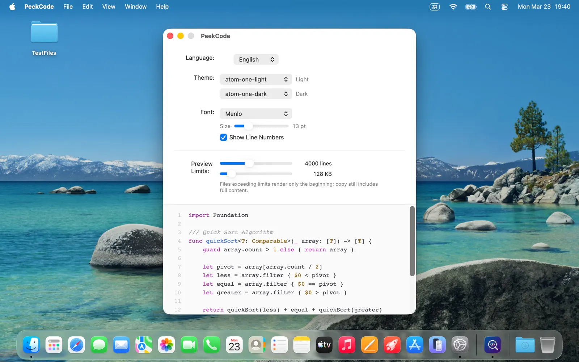
Task: Open the PeekCode application menu
Action: [39, 7]
